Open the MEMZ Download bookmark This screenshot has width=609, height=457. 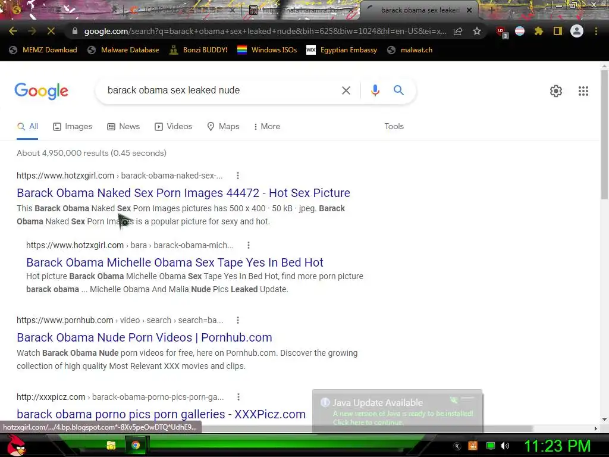point(43,50)
